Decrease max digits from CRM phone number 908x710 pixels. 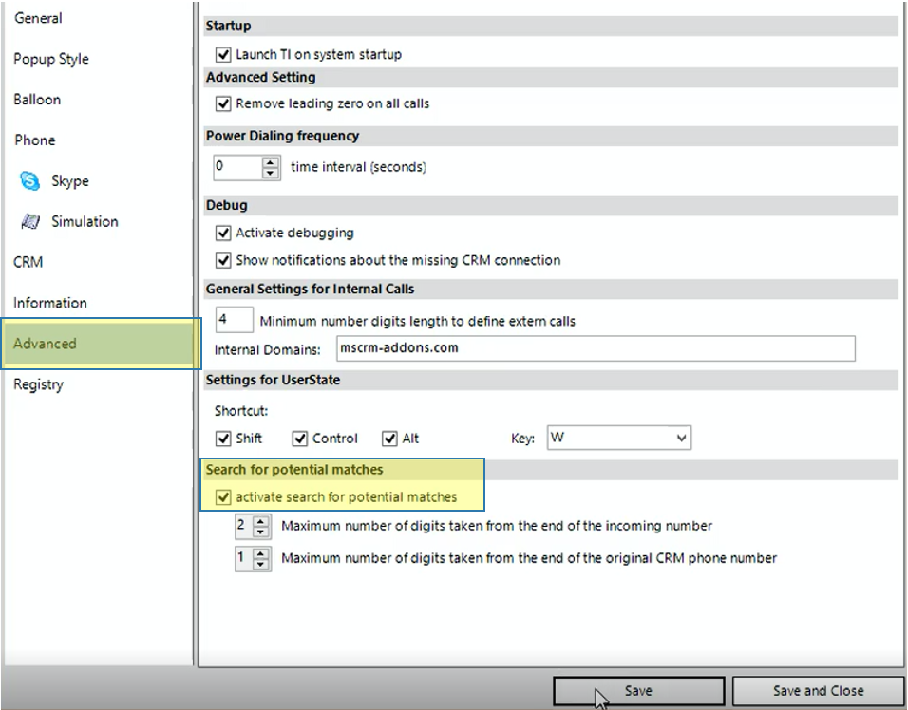(x=261, y=564)
